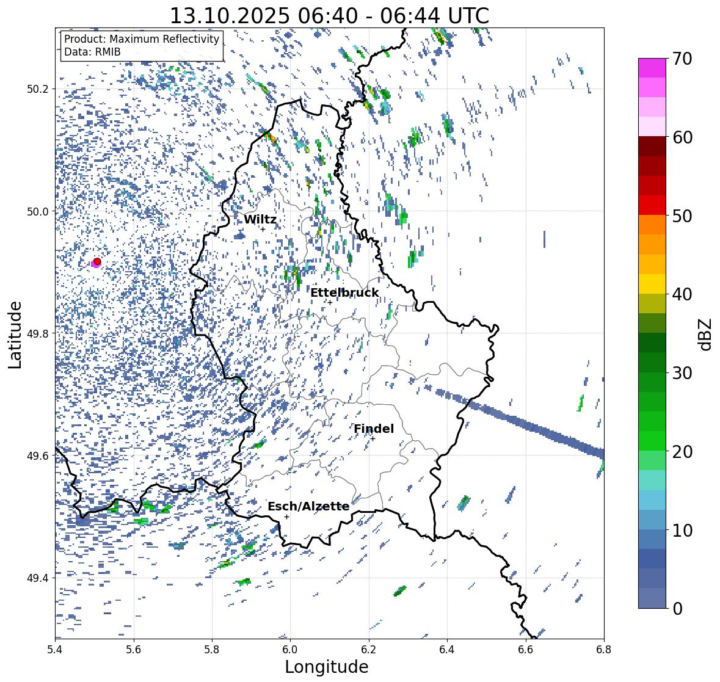Click the cross marker below Findel
Screen dimensions: 720x682
(373, 439)
